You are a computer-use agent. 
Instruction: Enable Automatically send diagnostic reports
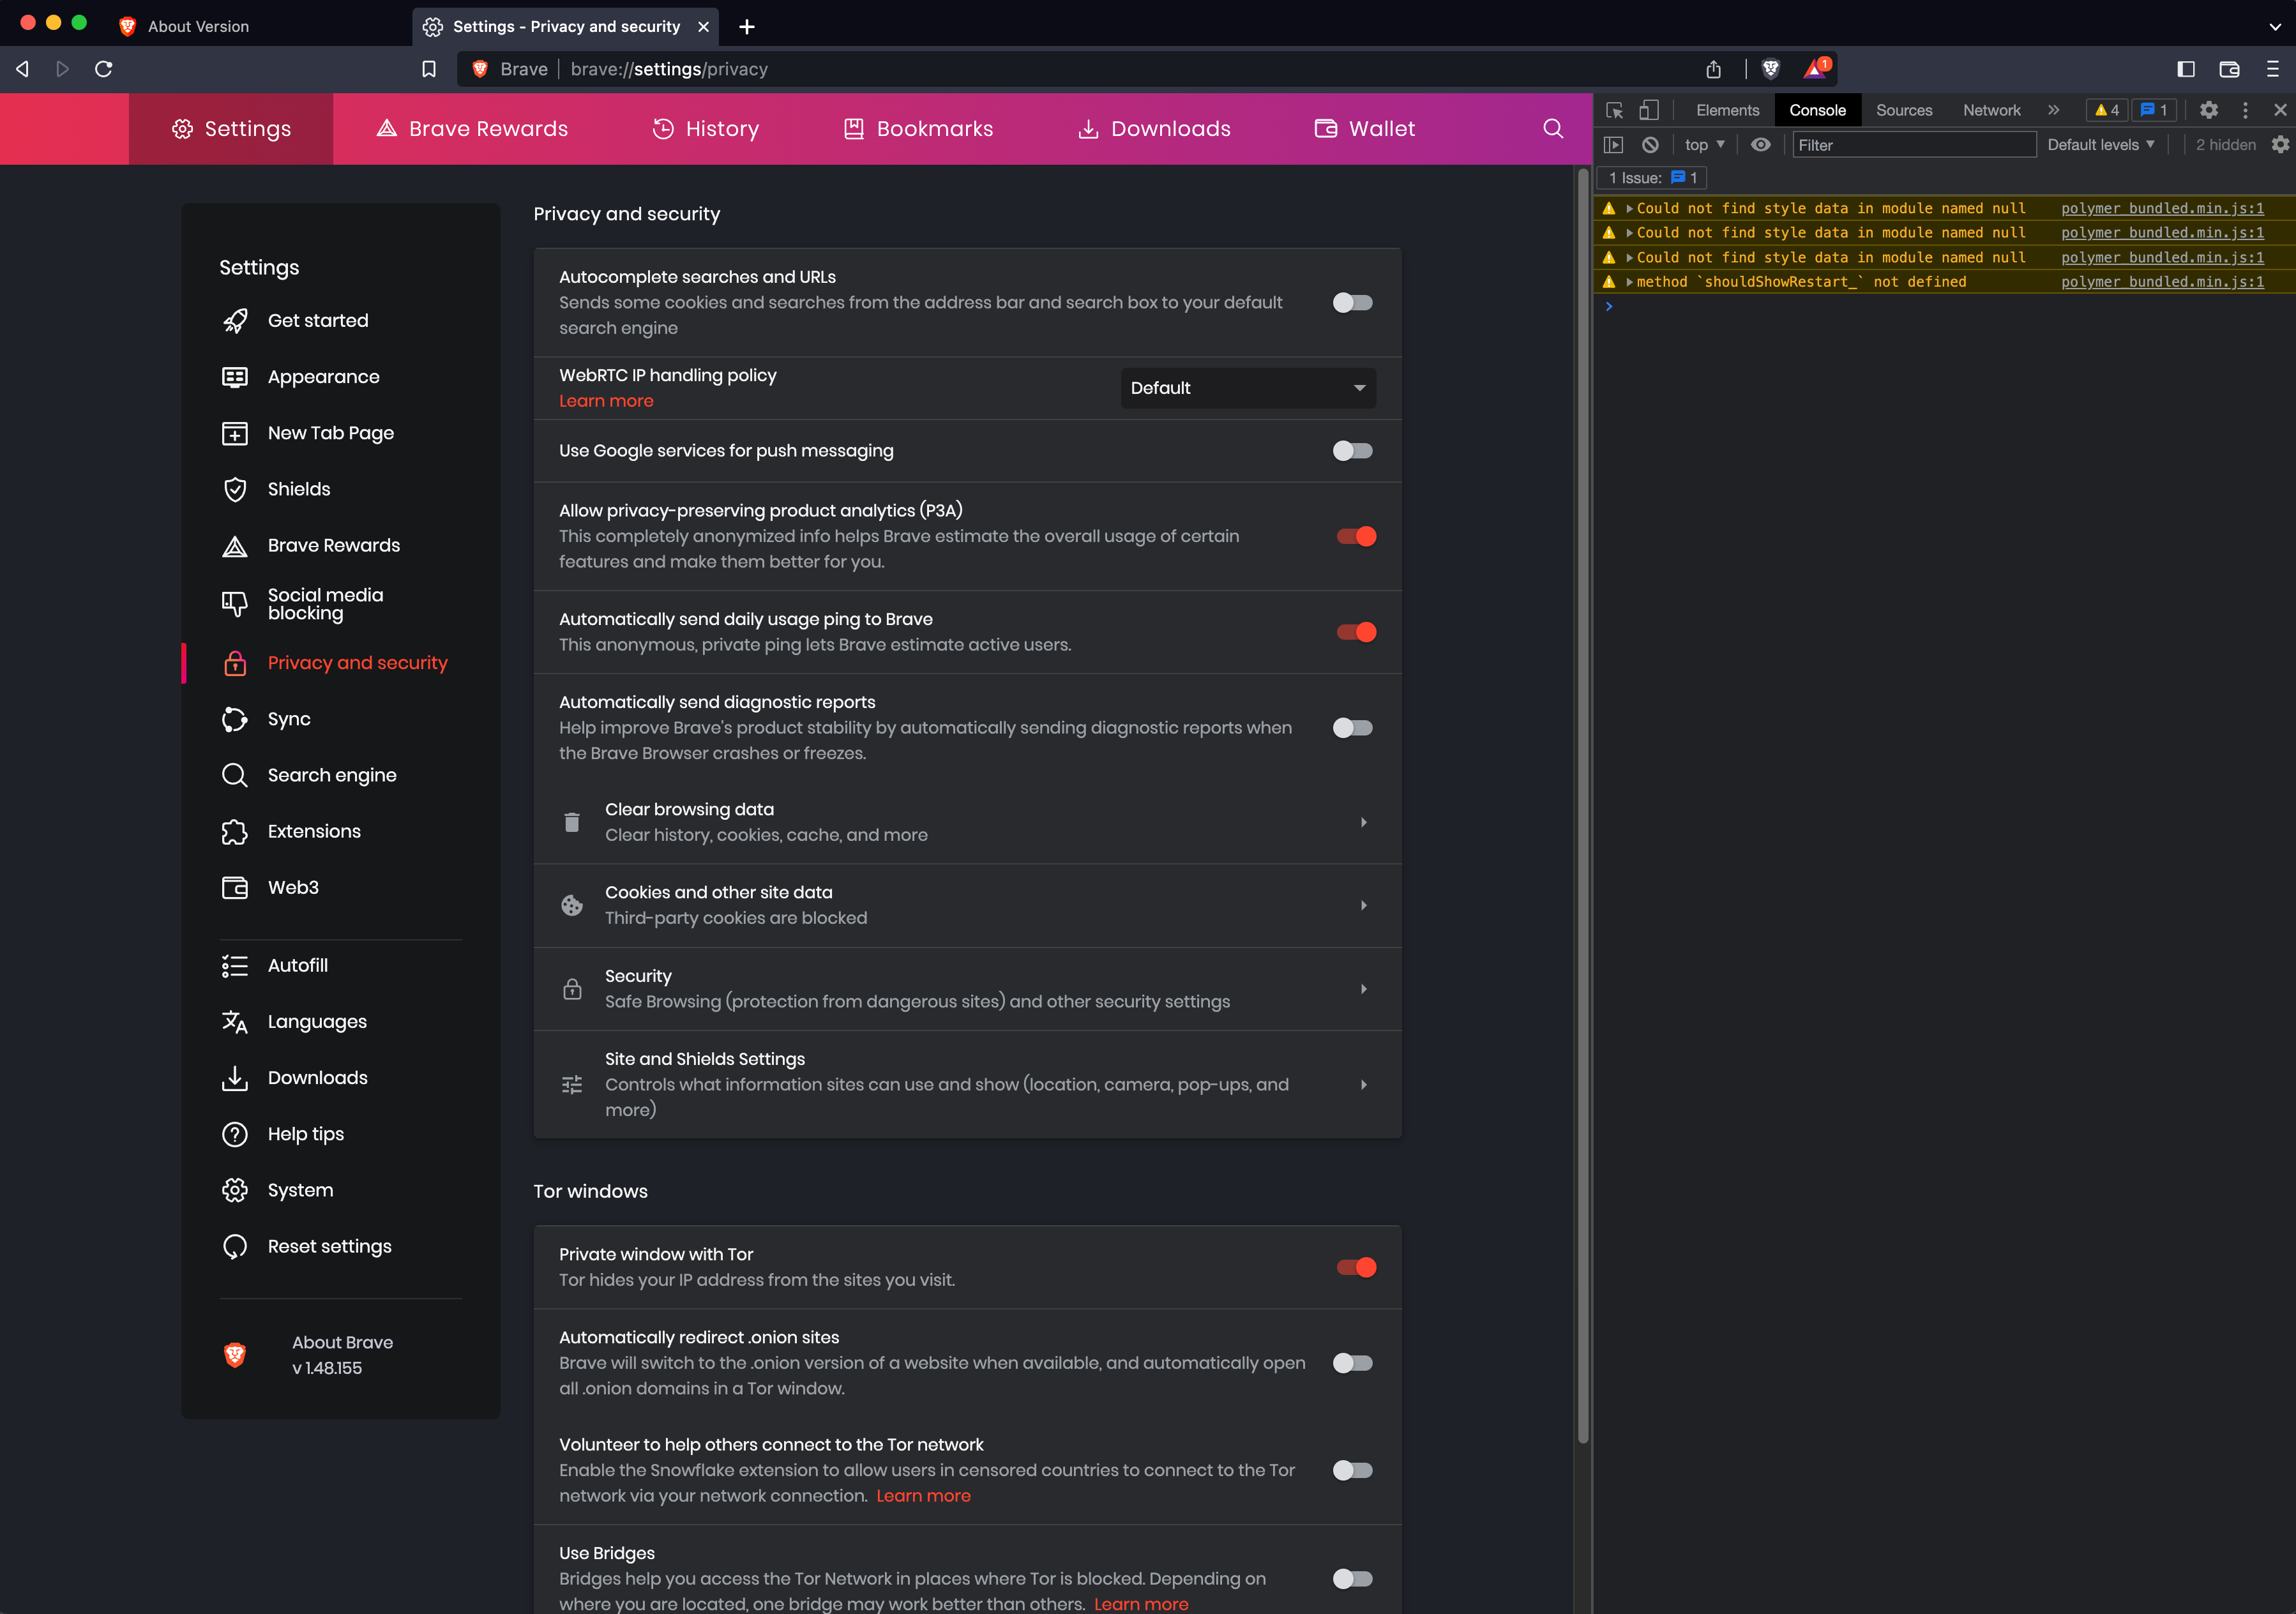[x=1352, y=727]
